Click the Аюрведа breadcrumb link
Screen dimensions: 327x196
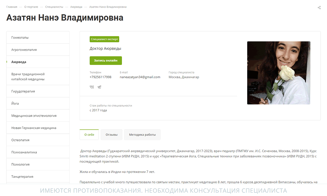(76, 7)
